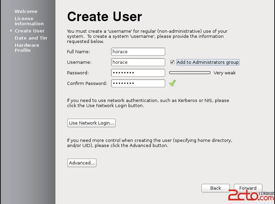Select Create User step in sidebar
275x204 pixels.
pyautogui.click(x=30, y=31)
